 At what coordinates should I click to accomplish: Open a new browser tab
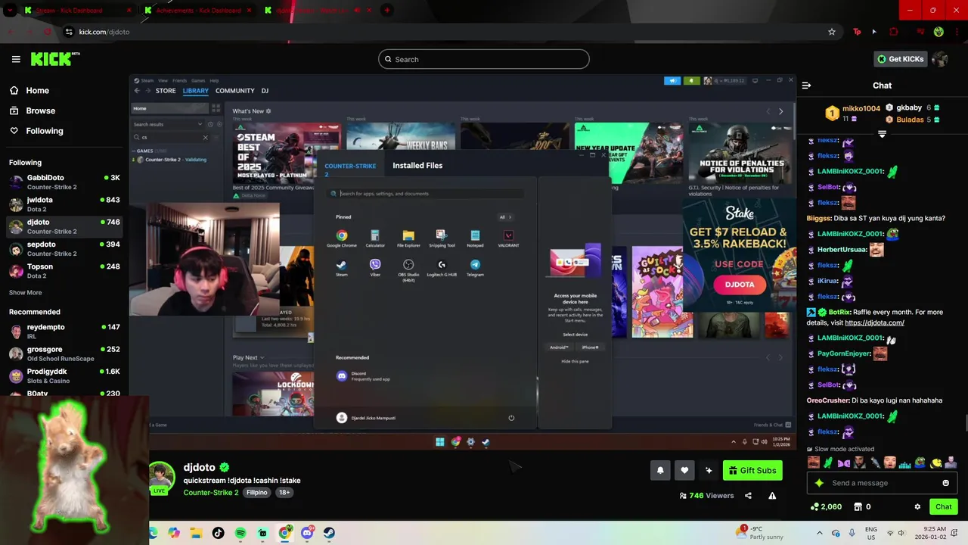387,10
